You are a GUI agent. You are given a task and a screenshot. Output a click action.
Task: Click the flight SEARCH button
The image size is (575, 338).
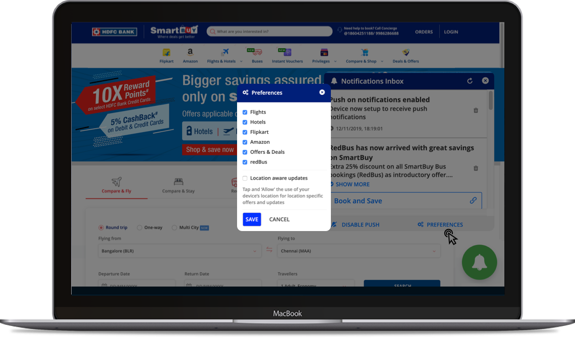pyautogui.click(x=402, y=284)
